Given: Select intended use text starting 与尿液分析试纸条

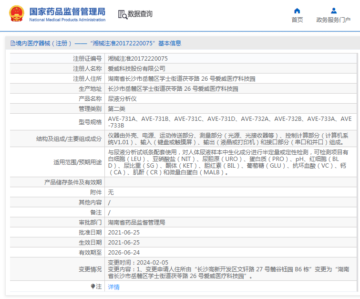Looking at the screenshot, I should pos(228,162).
